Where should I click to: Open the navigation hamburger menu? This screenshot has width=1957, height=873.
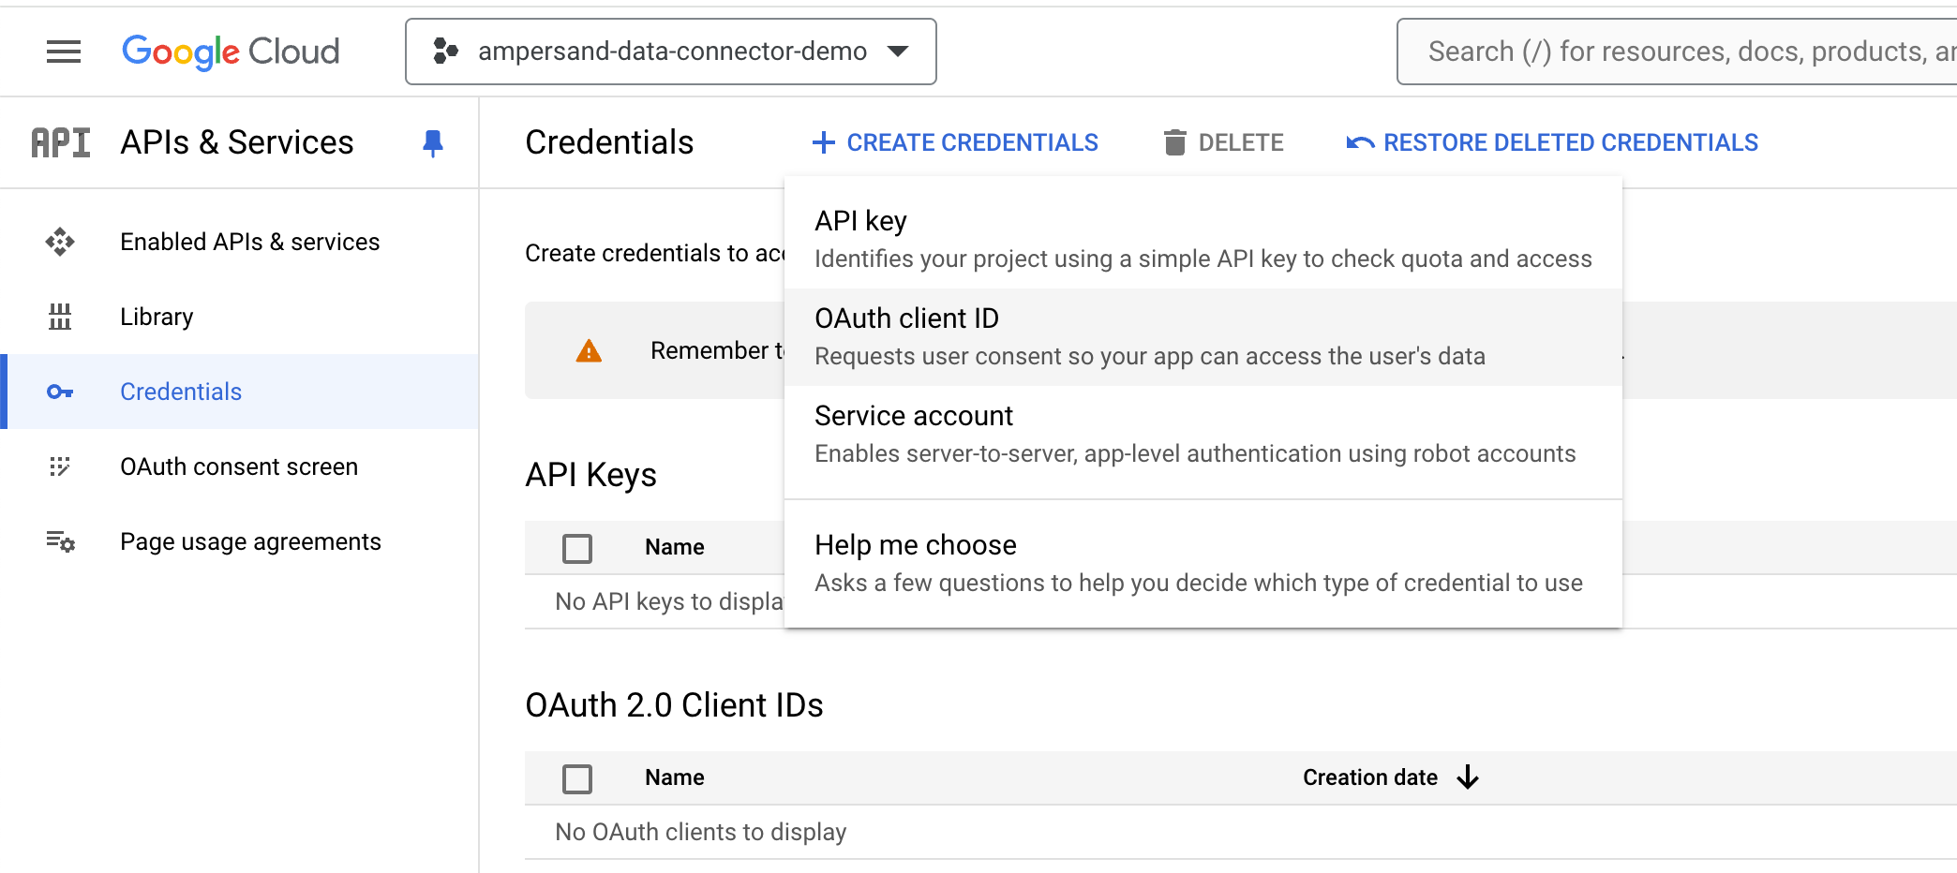pos(63,52)
